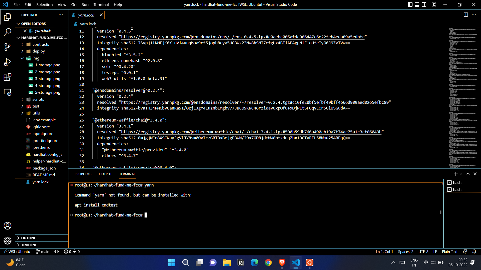Select the TERMINAL panel tab
481x270 pixels.
(x=127, y=174)
